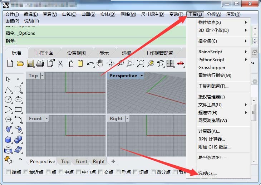Choose the Box solid tool
261x185 pixels.
click(x=9, y=140)
